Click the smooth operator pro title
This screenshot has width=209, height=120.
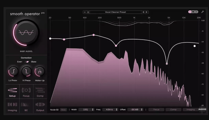27,14
